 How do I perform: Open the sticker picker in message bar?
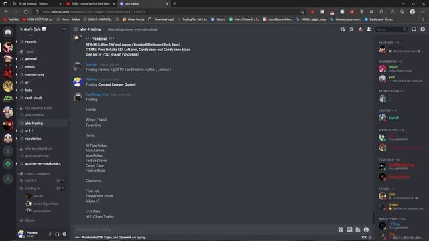357,230
